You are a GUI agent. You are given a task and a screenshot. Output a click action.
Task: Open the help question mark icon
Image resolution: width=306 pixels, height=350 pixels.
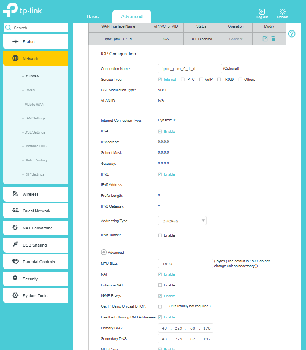(x=291, y=34)
